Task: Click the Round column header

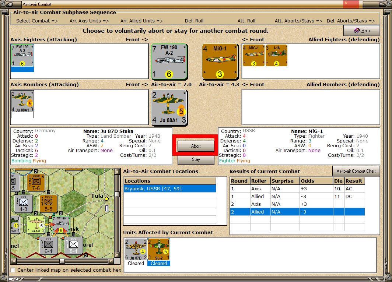Action: [240, 181]
